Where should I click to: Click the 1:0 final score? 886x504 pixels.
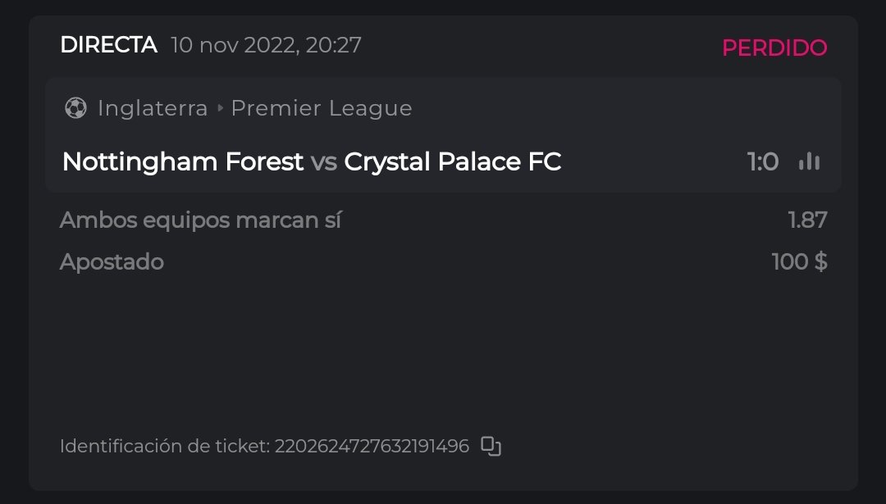point(763,162)
